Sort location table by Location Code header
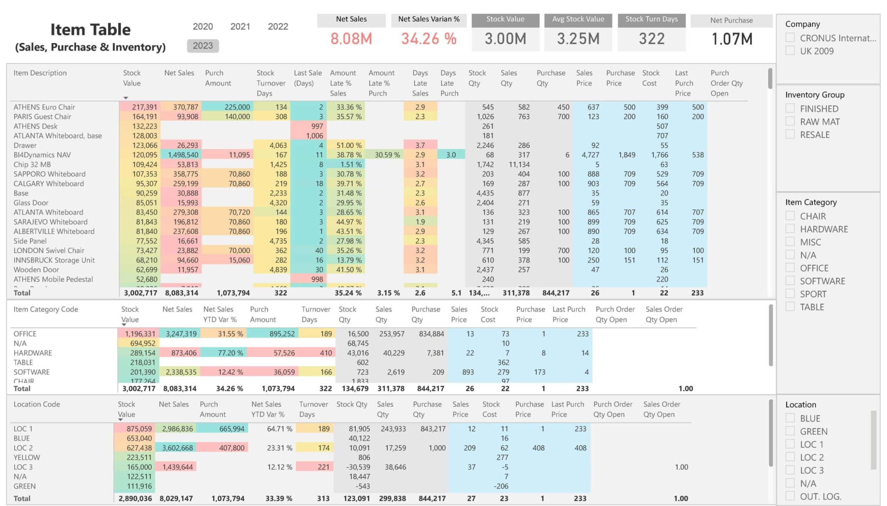This screenshot has height=506, width=887. 37,404
